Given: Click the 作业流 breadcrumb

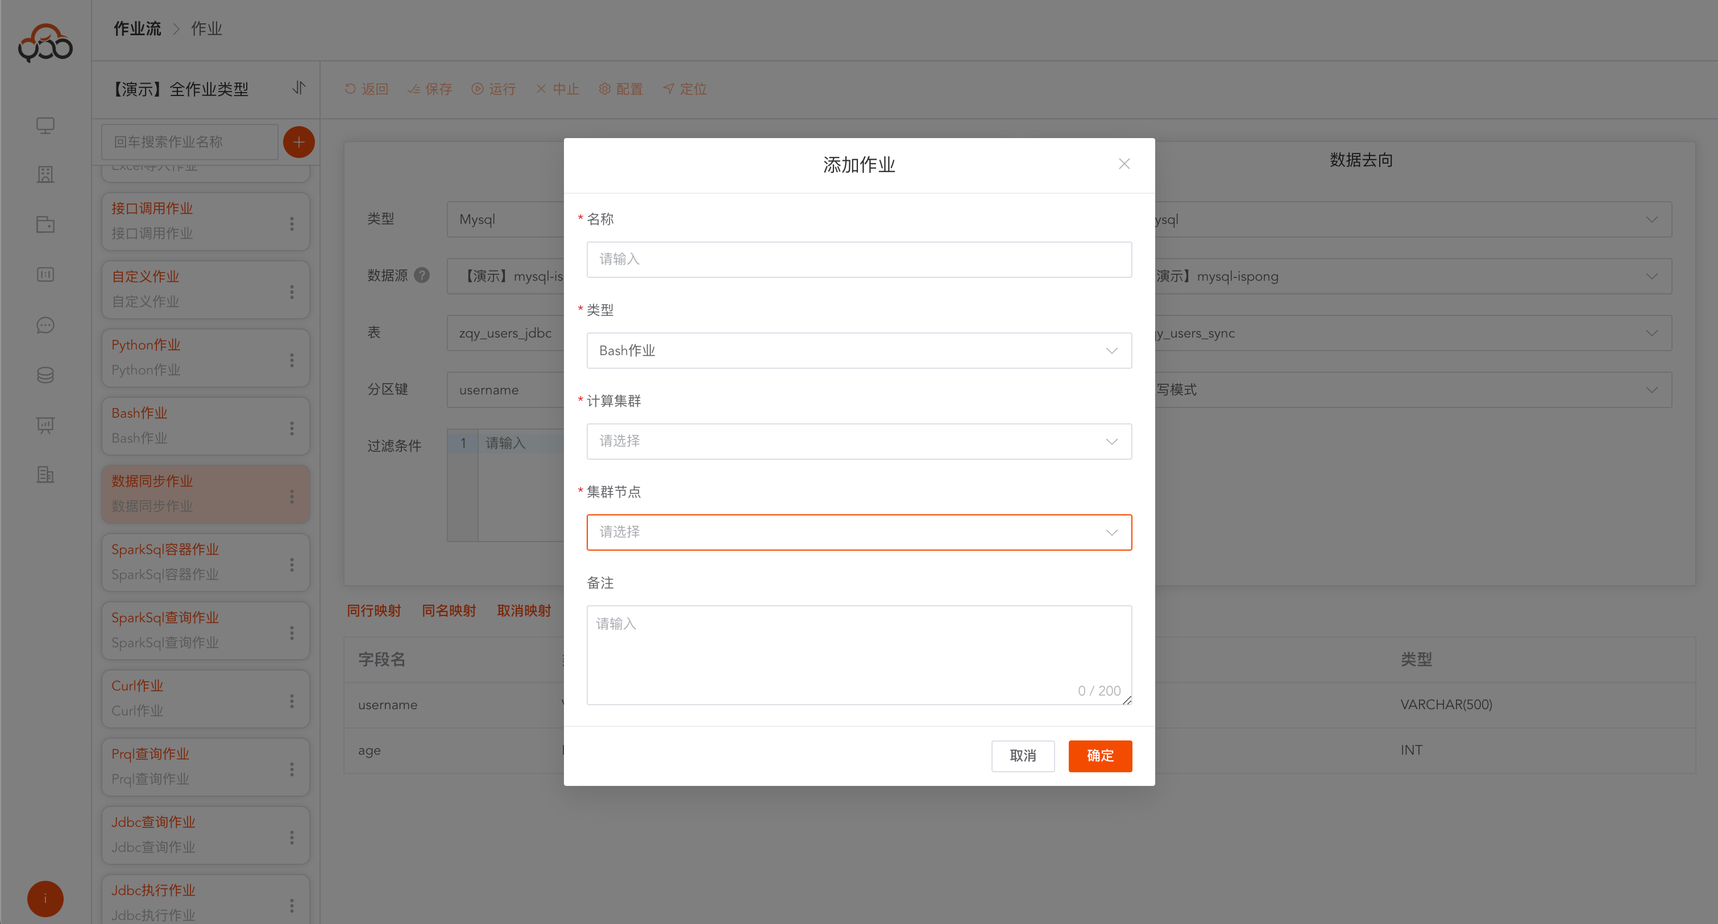Looking at the screenshot, I should (x=138, y=28).
